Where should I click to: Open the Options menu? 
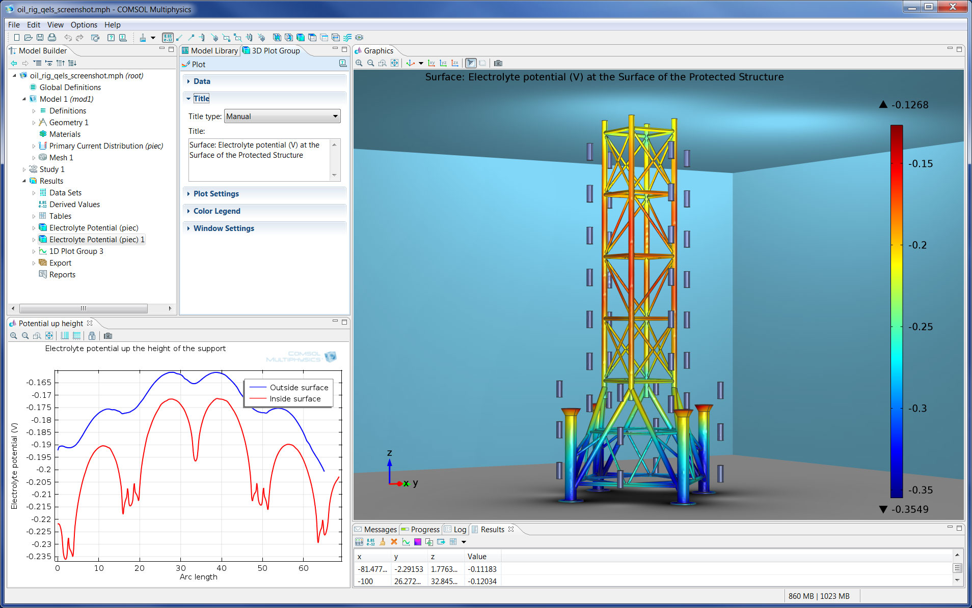[x=84, y=24]
